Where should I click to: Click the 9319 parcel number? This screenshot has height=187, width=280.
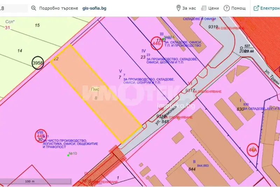213,27
